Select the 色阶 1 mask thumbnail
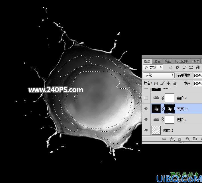202x183 pixels. 170,119
